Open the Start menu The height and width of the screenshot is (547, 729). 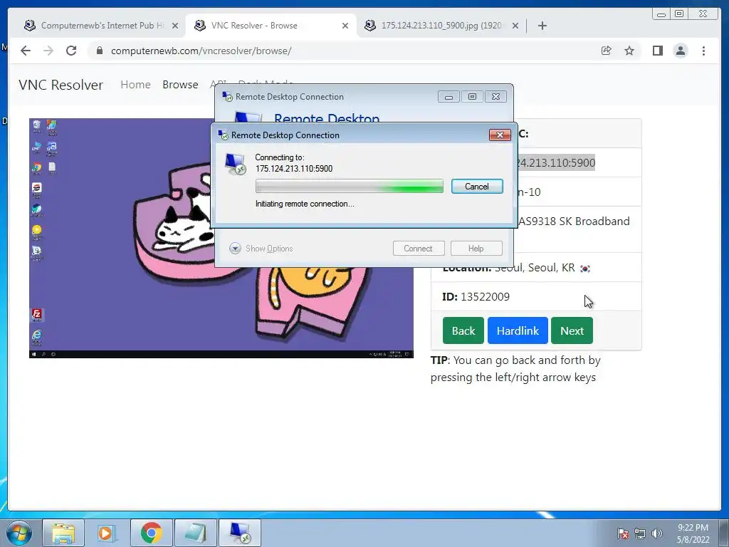(19, 533)
